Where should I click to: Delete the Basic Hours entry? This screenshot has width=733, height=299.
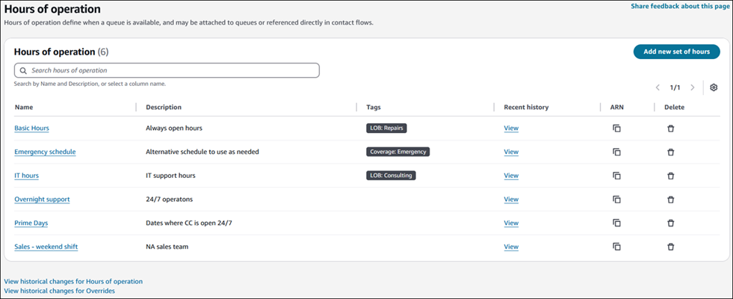click(670, 129)
